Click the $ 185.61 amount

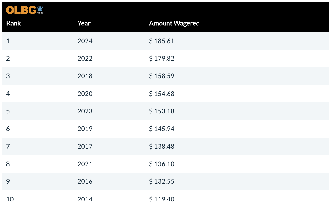click(x=162, y=41)
